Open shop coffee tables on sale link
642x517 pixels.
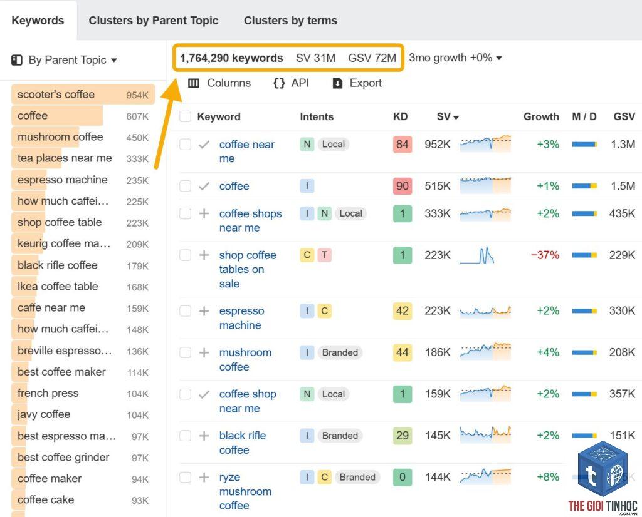(x=248, y=269)
